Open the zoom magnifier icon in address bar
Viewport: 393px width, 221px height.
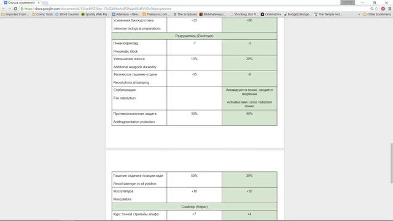(x=372, y=9)
